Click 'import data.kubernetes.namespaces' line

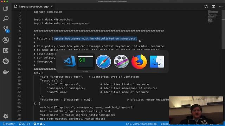point(61,23)
